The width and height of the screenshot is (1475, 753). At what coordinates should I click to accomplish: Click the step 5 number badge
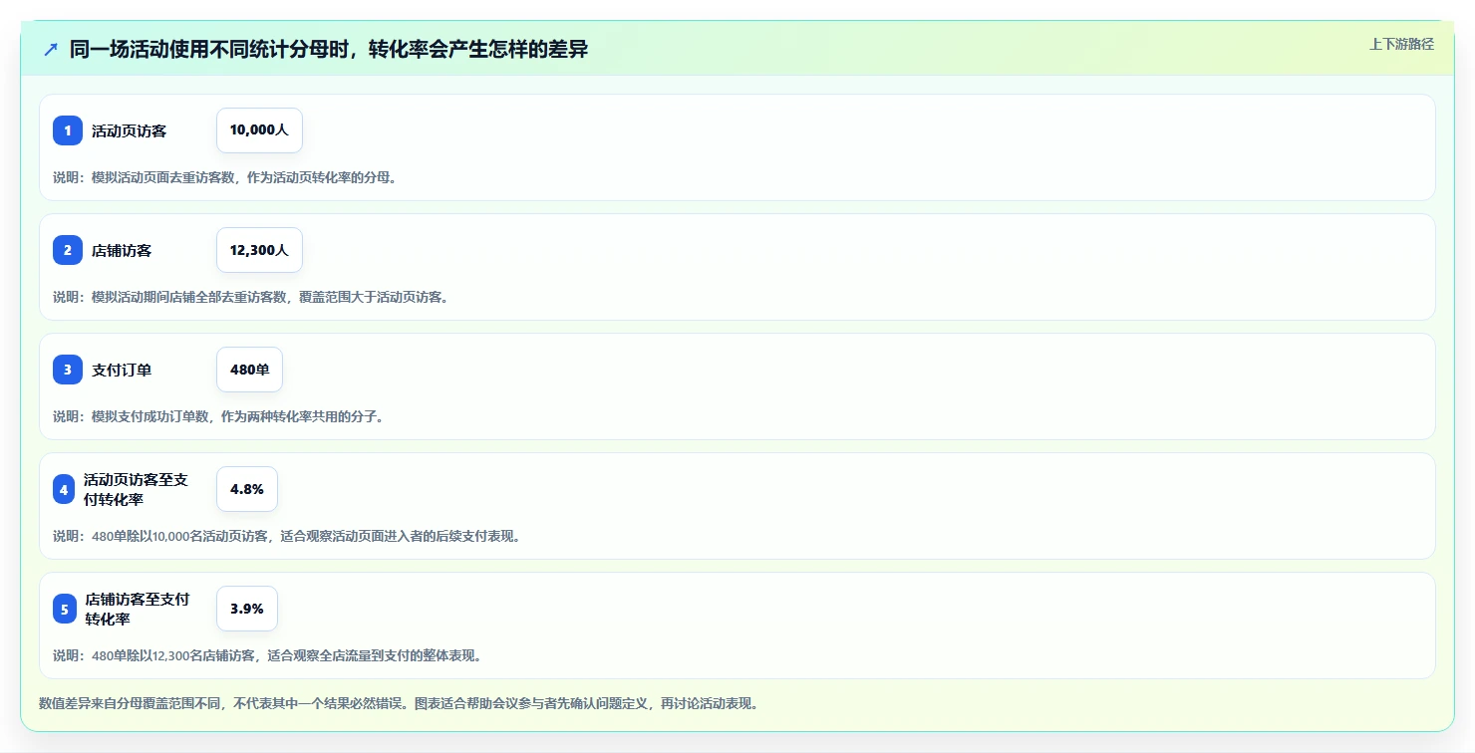pos(65,609)
